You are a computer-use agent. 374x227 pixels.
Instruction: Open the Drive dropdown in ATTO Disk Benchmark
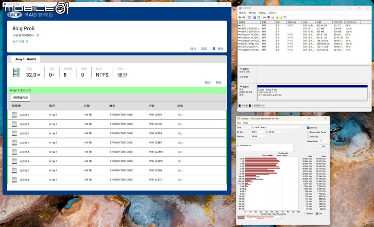(x=277, y=127)
